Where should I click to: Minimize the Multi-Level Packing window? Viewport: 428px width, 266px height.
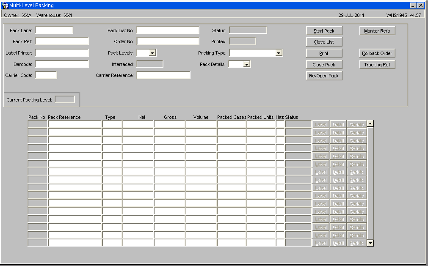pyautogui.click(x=413, y=5)
